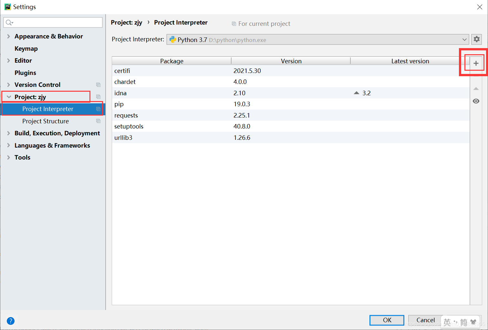Expand the Build, Execution, Deployment section
Image resolution: width=488 pixels, height=330 pixels.
click(x=8, y=133)
